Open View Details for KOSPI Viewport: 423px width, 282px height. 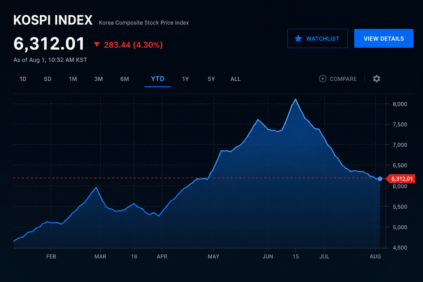coord(384,39)
